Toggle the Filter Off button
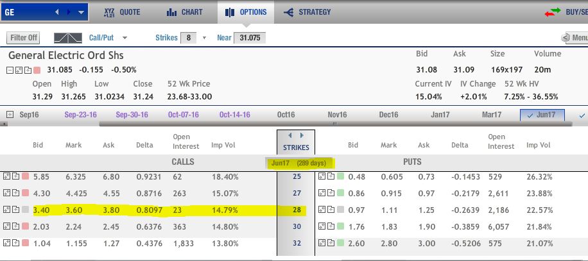This screenshot has height=261, width=588. coord(24,38)
